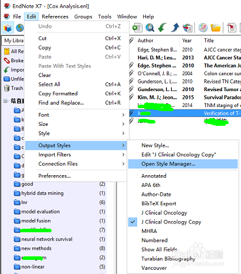Screen dimensions: 241x274
Task: Click the Import green arrow icon
Action: tap(162, 28)
